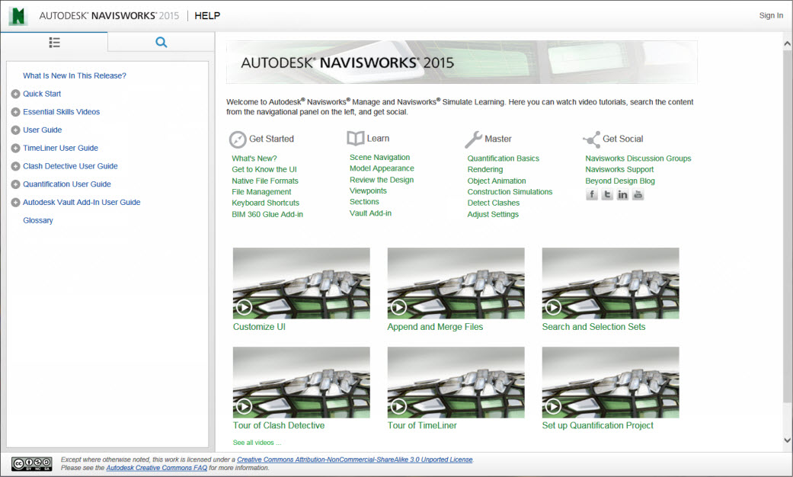Click scrollbar down arrow
The image size is (793, 477).
pyautogui.click(x=787, y=440)
